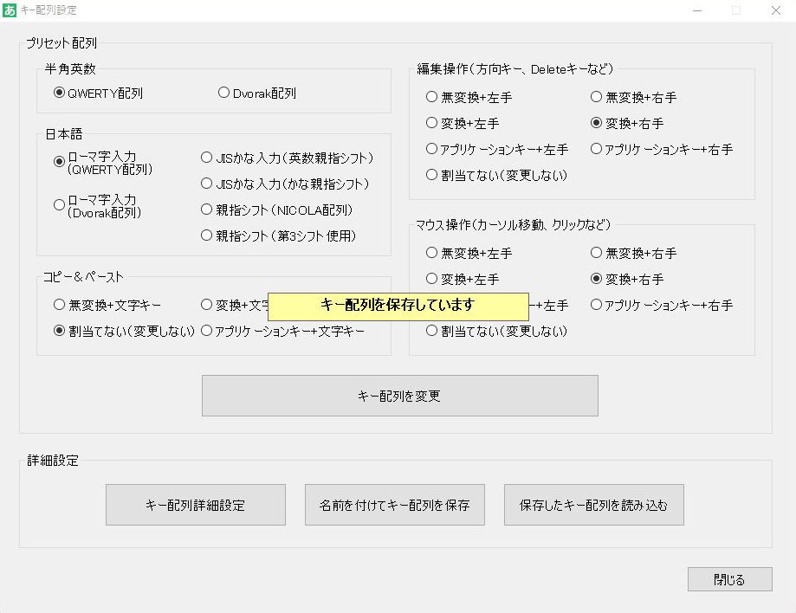
Task: Click the IME app icon in title bar
Action: pyautogui.click(x=11, y=10)
